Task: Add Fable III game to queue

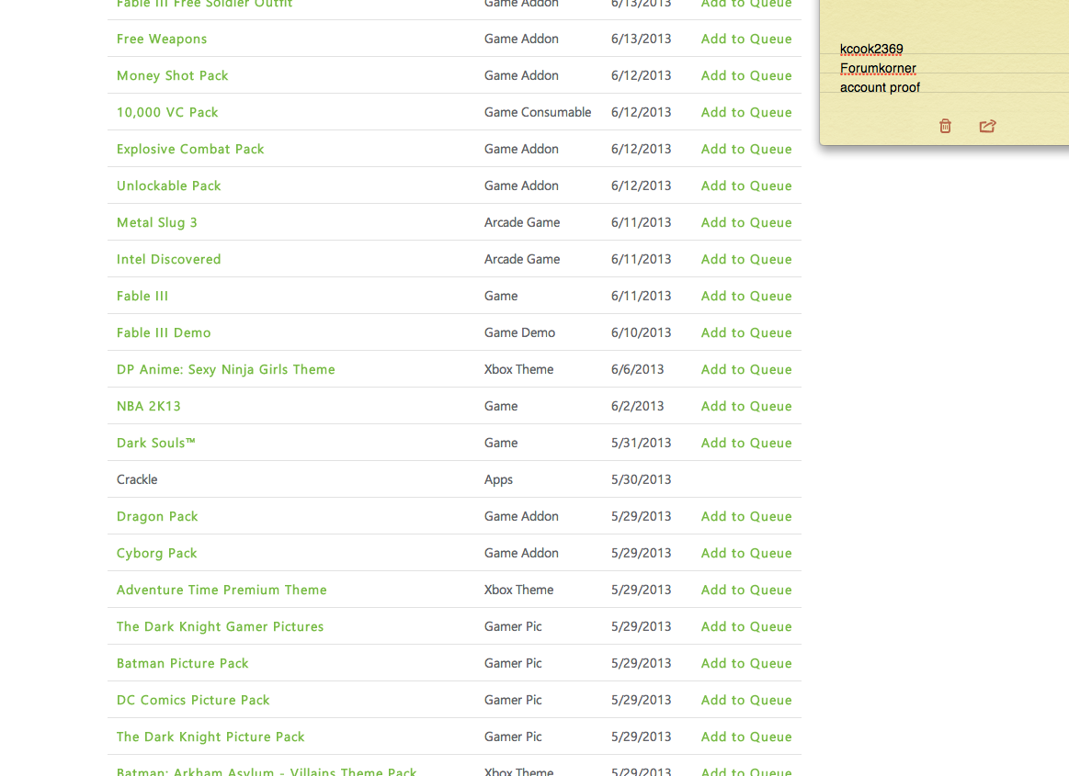Action: point(746,297)
